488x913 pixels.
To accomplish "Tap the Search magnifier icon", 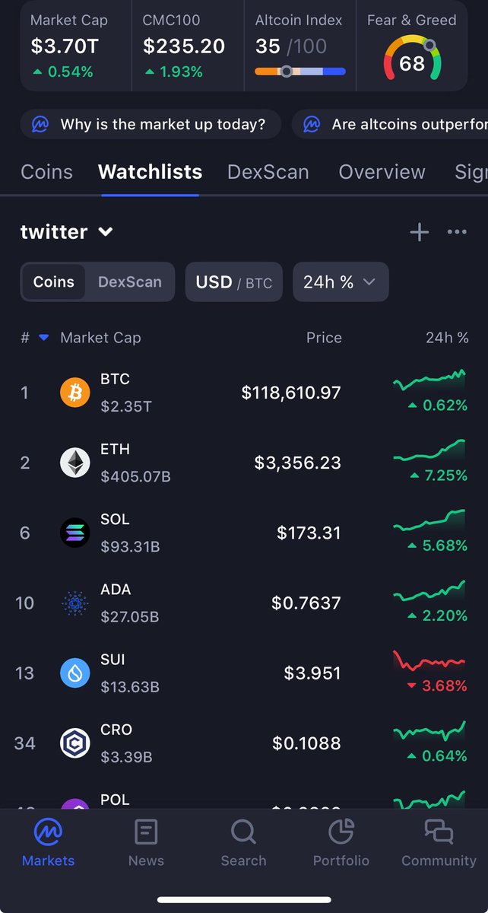I will [x=243, y=832].
